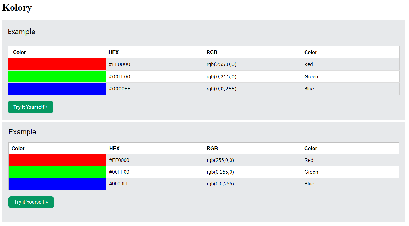Image resolution: width=409 pixels, height=226 pixels.
Task: Click the Blue color name in the second table
Action: coord(309,184)
